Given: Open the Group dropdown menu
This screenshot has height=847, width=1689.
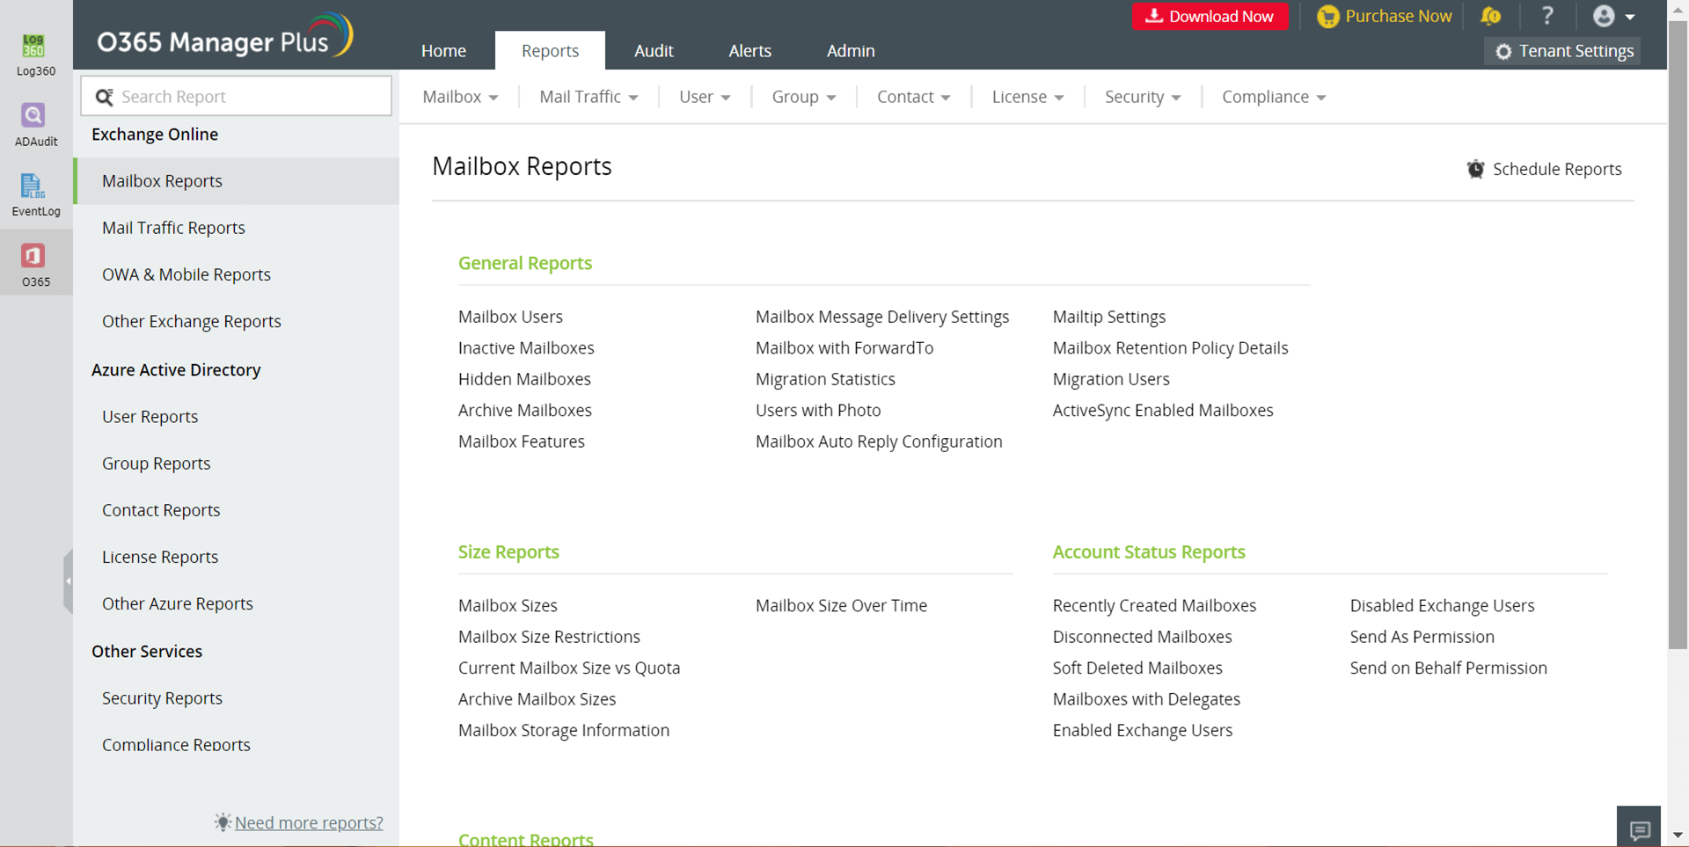Looking at the screenshot, I should pos(804,97).
